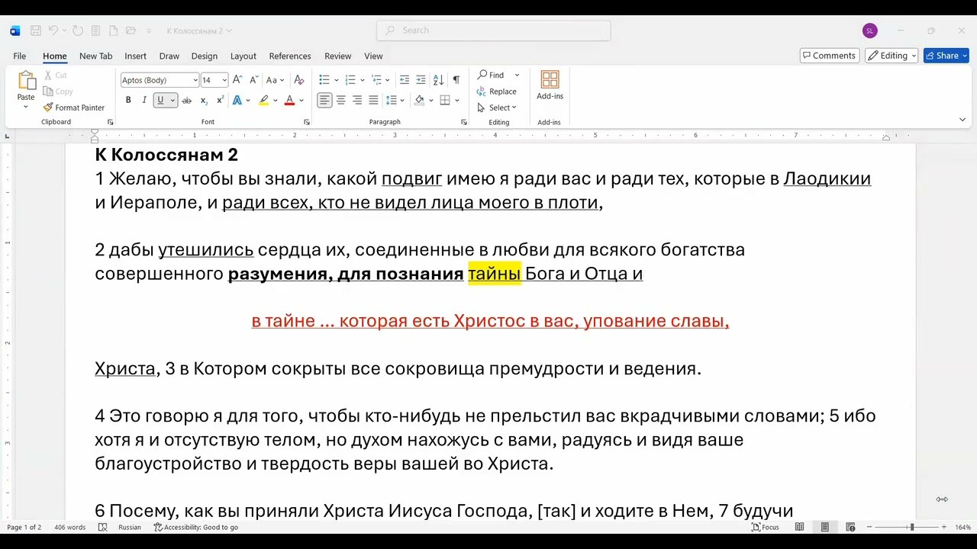Click the Borders icon
This screenshot has height=549, width=977.
click(445, 100)
